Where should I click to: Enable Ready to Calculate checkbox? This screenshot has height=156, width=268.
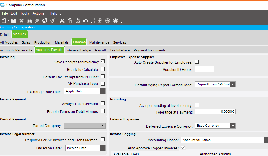(x=103, y=69)
